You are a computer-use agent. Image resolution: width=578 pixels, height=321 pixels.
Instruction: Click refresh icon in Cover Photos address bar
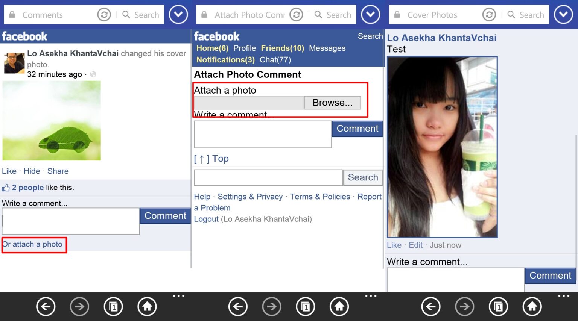489,15
